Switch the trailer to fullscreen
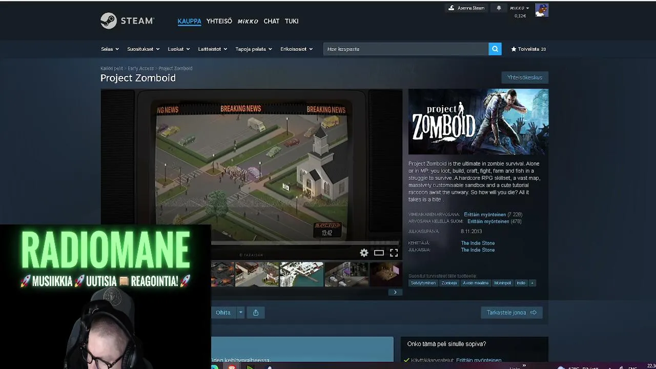 point(394,253)
